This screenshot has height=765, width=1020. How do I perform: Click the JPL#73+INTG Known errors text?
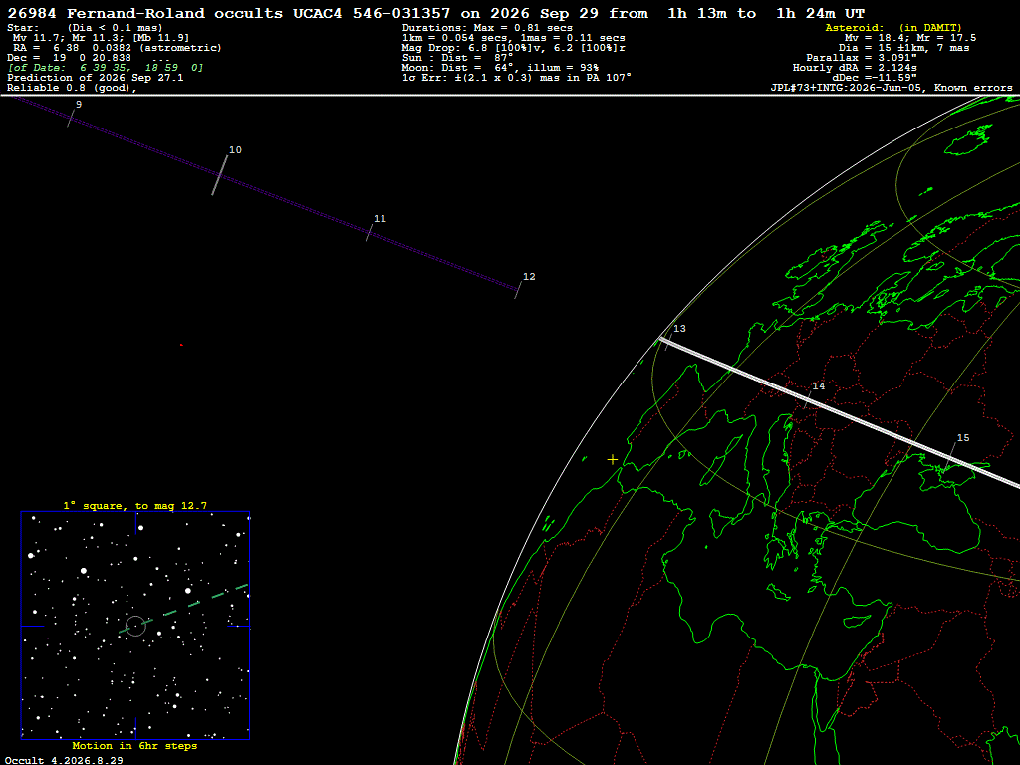(x=892, y=88)
